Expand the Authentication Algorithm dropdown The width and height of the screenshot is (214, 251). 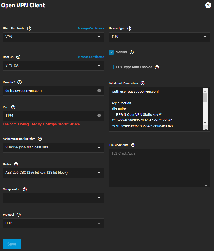tap(53, 147)
